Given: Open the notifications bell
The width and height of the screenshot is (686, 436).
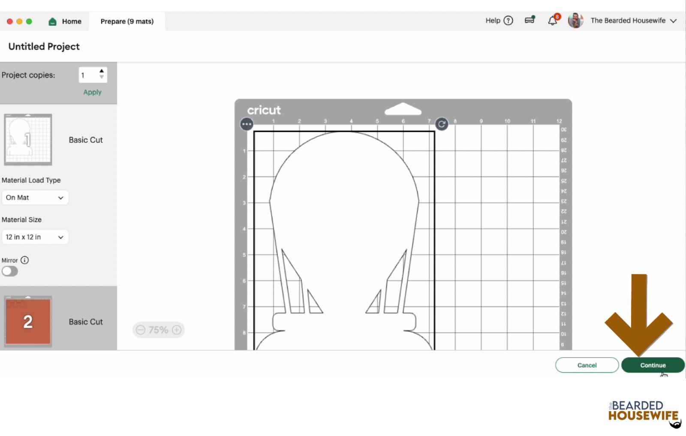Looking at the screenshot, I should [x=553, y=21].
